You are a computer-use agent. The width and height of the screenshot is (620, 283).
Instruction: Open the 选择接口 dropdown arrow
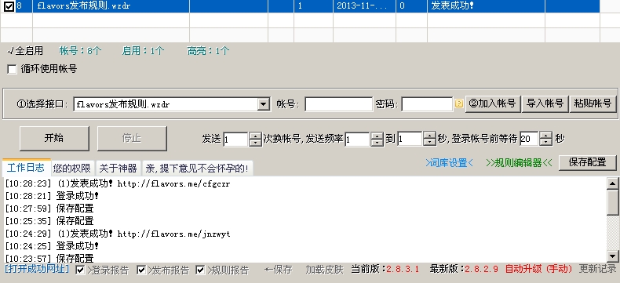pos(264,104)
